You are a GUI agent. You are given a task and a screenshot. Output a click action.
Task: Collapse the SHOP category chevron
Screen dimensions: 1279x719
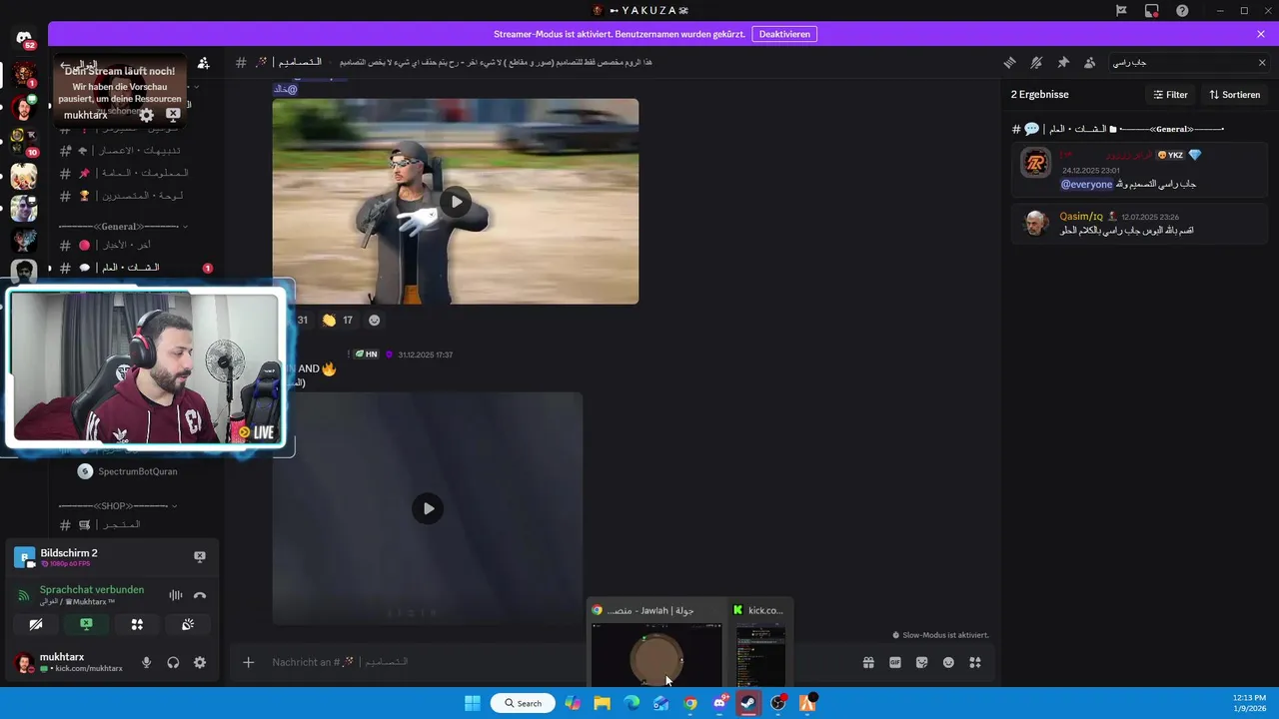coord(176,506)
